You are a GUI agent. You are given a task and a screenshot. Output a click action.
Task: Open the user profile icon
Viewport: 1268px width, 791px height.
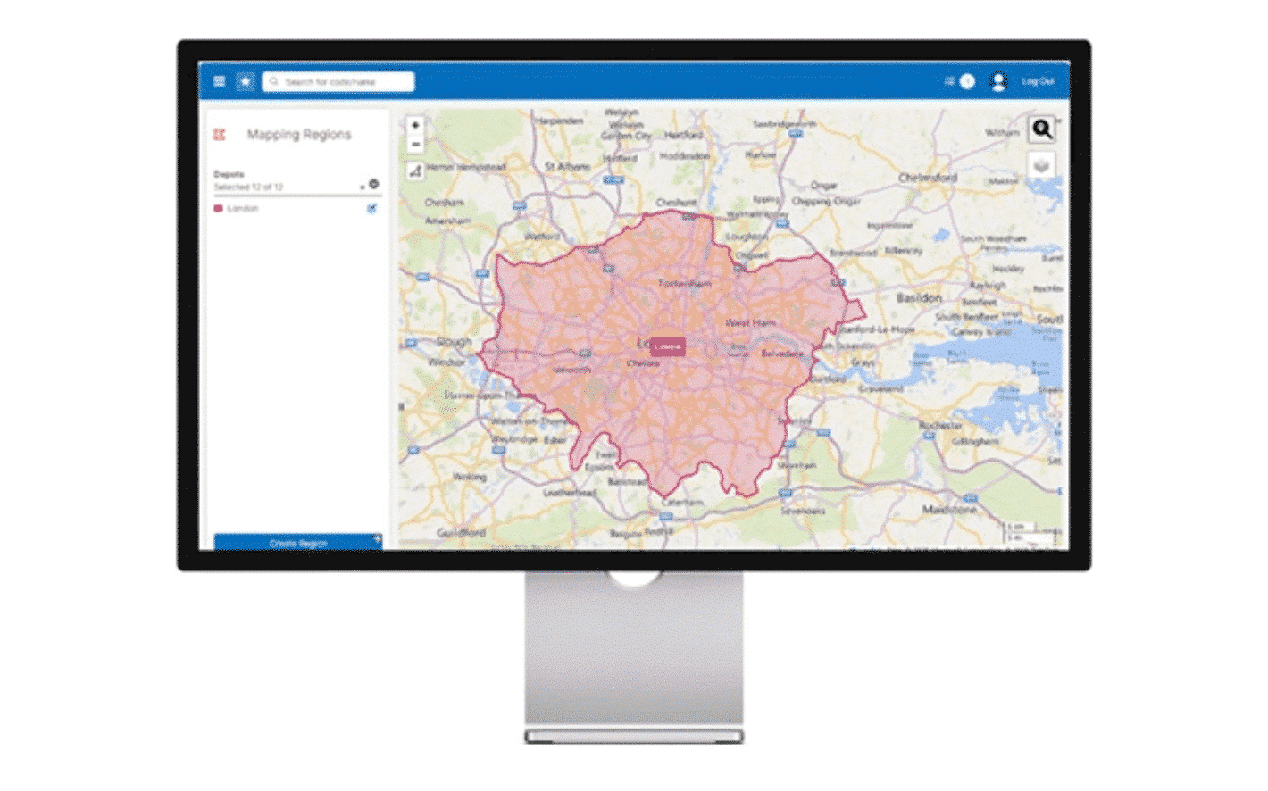pos(998,81)
